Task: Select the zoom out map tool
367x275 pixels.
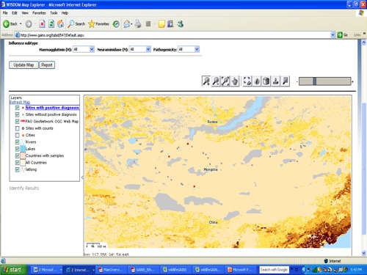Action: point(216,81)
